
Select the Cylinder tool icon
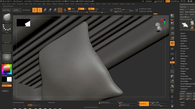(x=192, y=23)
